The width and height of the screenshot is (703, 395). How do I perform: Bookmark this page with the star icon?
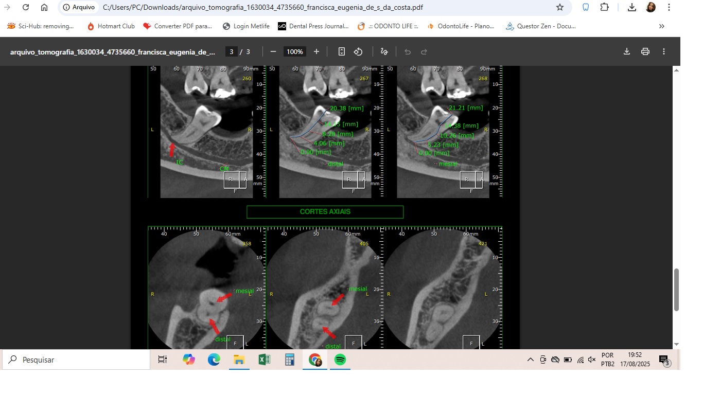pos(560,7)
